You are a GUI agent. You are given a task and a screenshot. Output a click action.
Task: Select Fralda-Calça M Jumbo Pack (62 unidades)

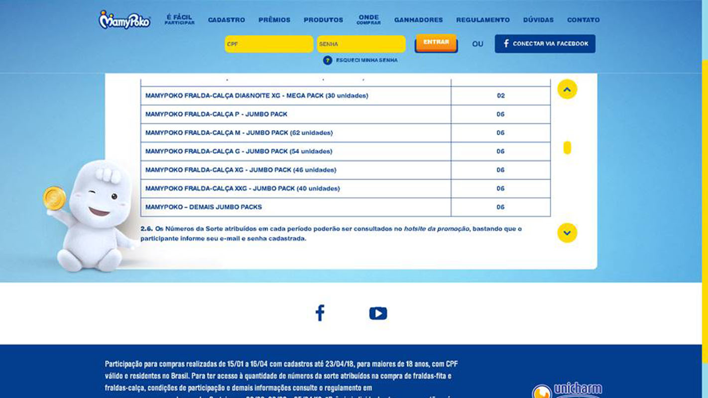[x=346, y=133]
